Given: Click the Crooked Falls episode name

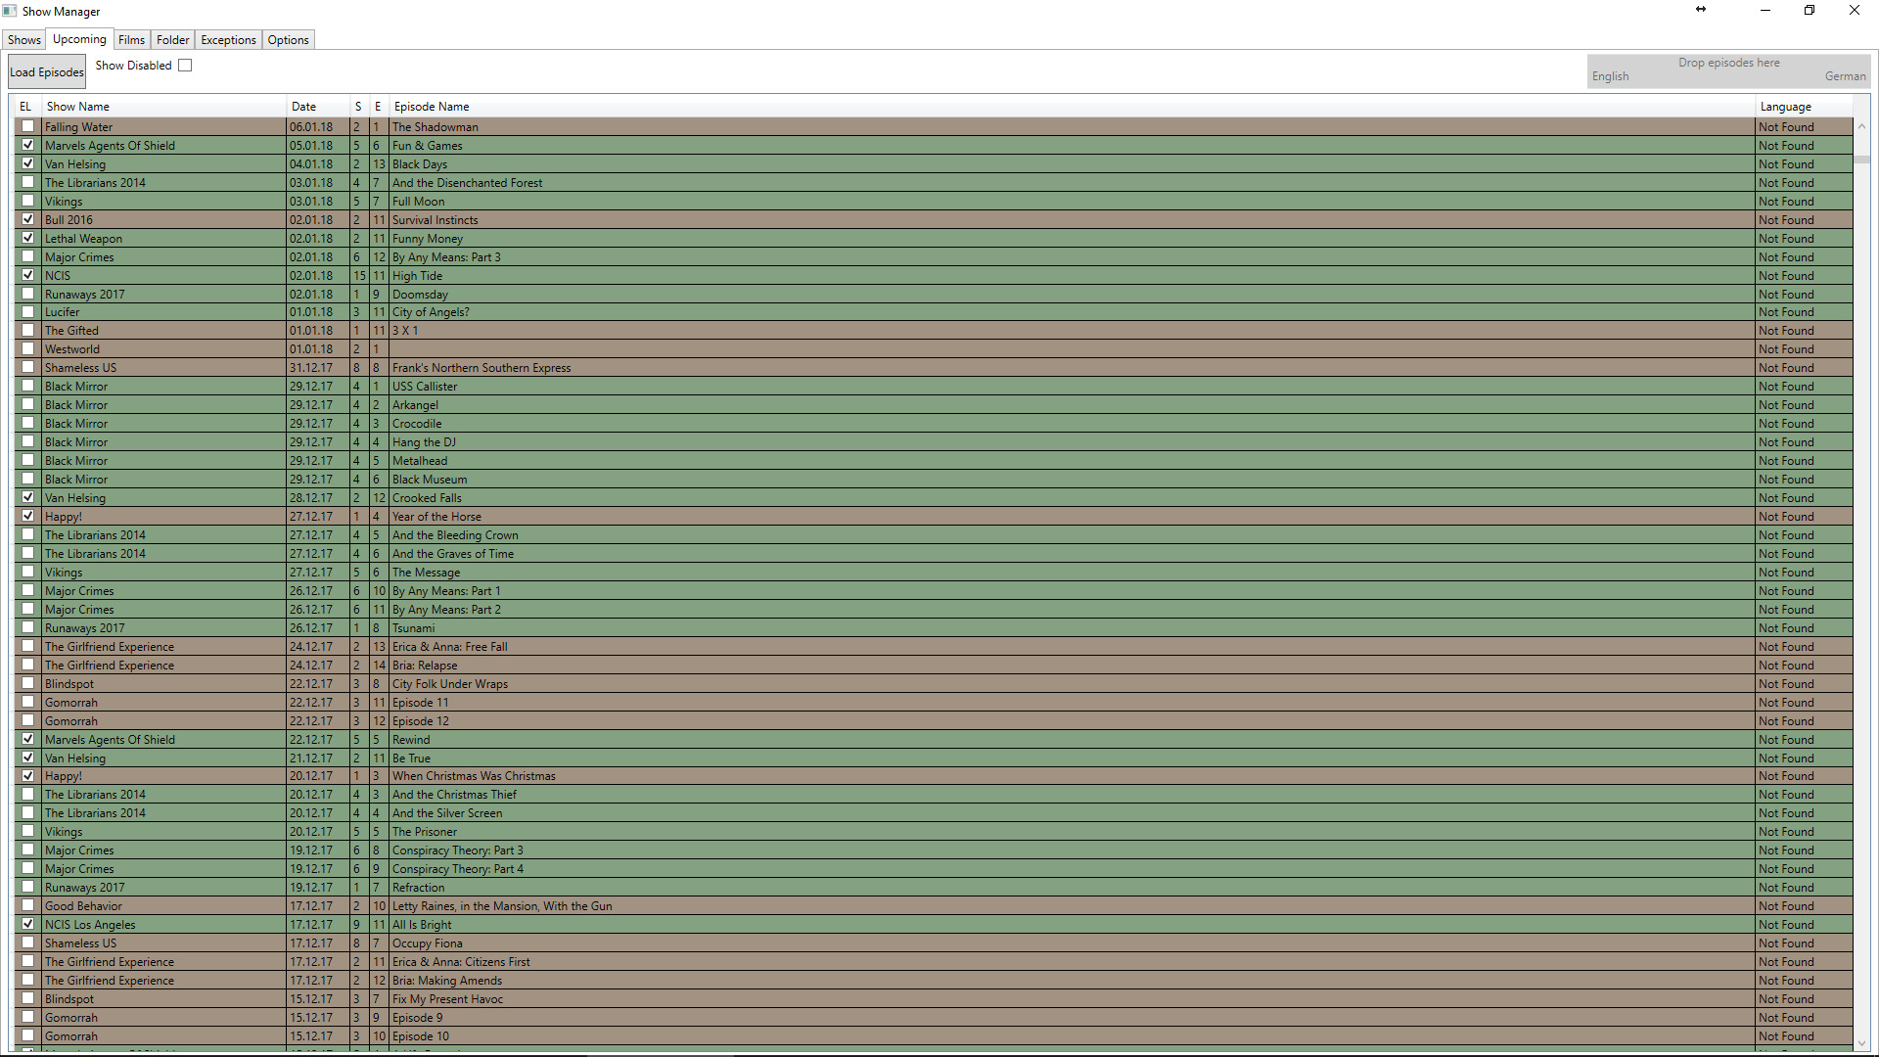Looking at the screenshot, I should [x=427, y=498].
